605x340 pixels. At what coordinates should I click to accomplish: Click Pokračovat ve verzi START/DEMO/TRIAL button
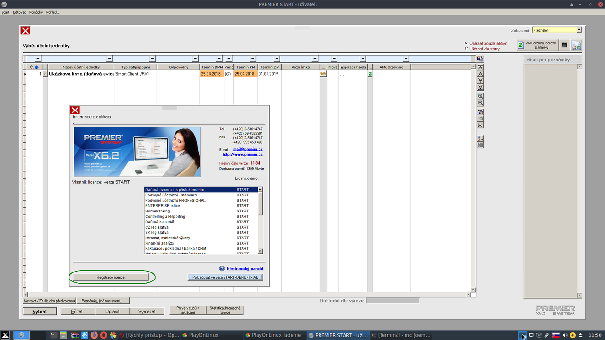tap(225, 277)
